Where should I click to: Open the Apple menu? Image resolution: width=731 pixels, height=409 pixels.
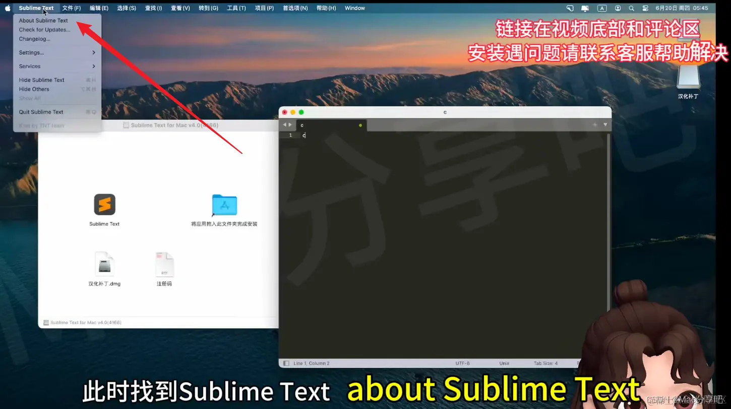(8, 8)
